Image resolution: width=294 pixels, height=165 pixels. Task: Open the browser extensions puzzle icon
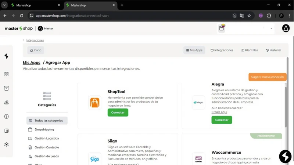click(269, 16)
